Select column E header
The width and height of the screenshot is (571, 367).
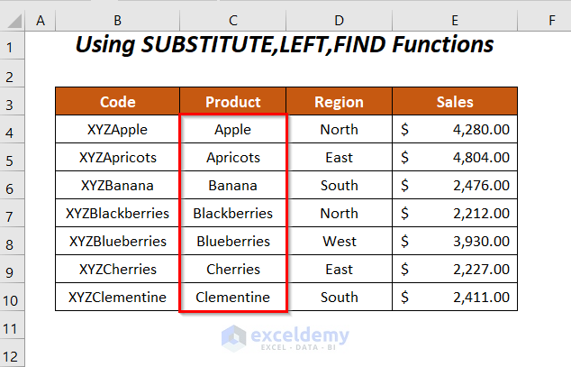(454, 18)
